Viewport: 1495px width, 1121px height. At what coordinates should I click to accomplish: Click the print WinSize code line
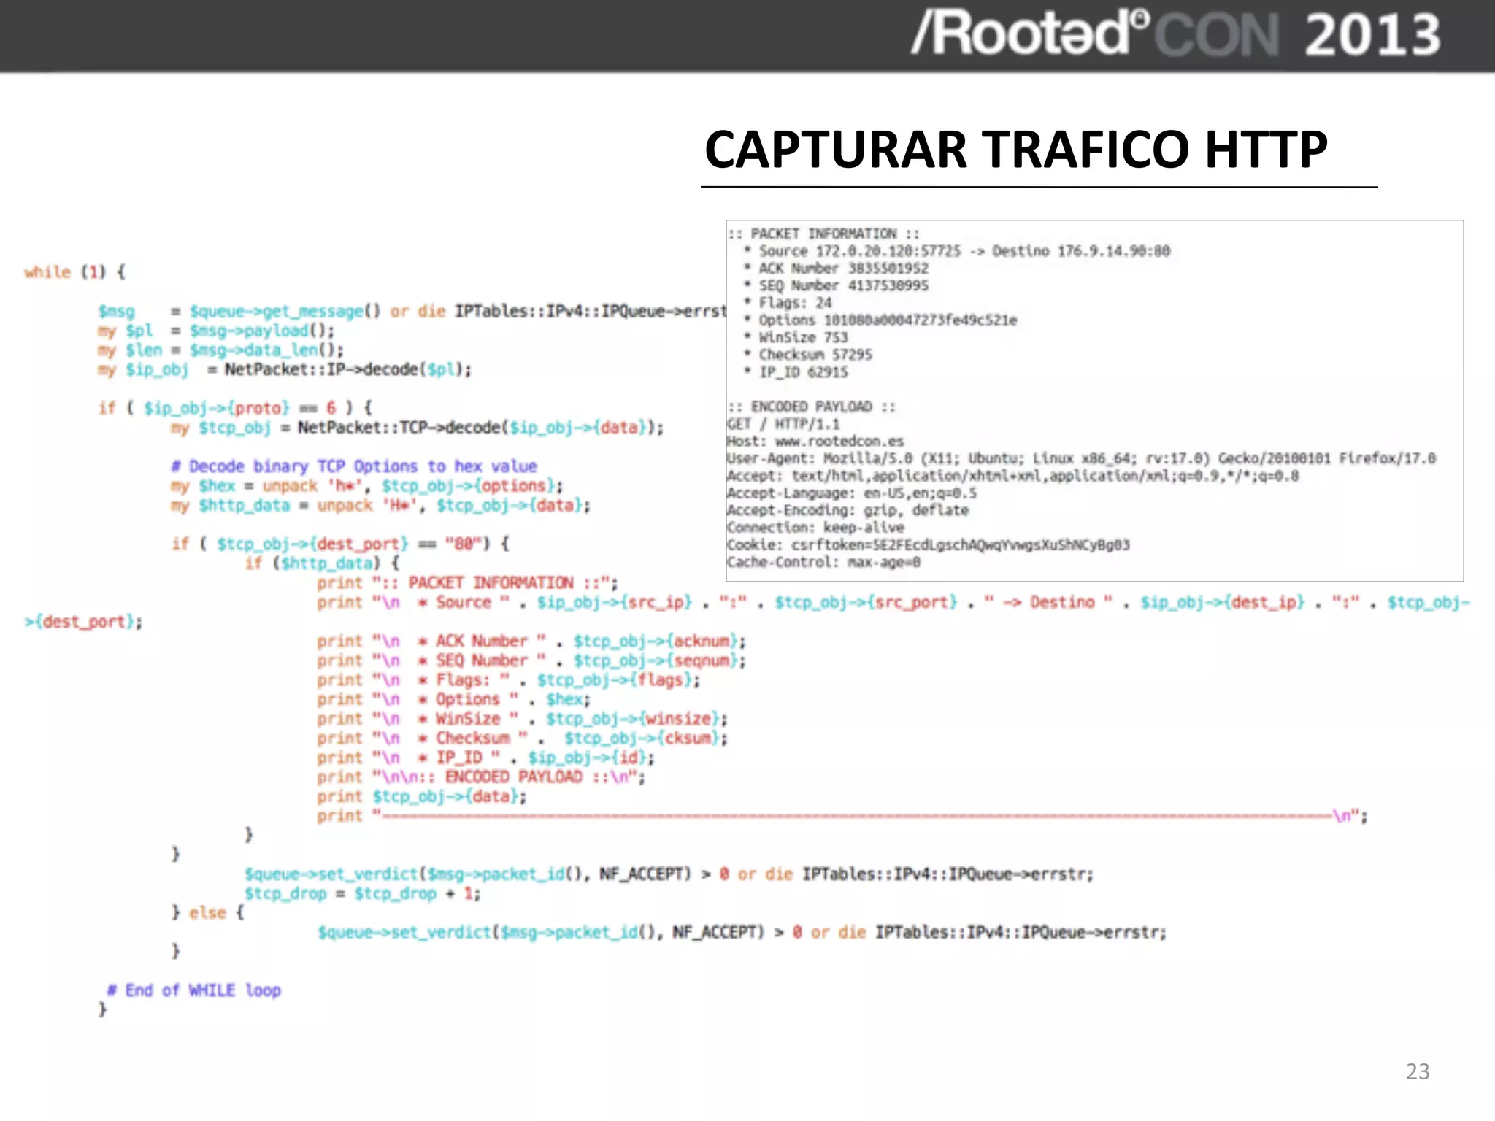pos(522,719)
